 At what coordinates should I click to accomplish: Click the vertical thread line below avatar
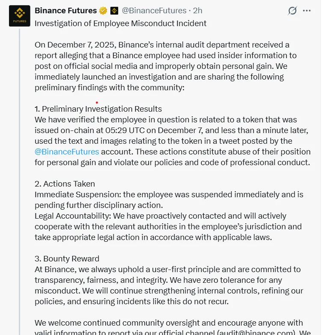[20, 171]
